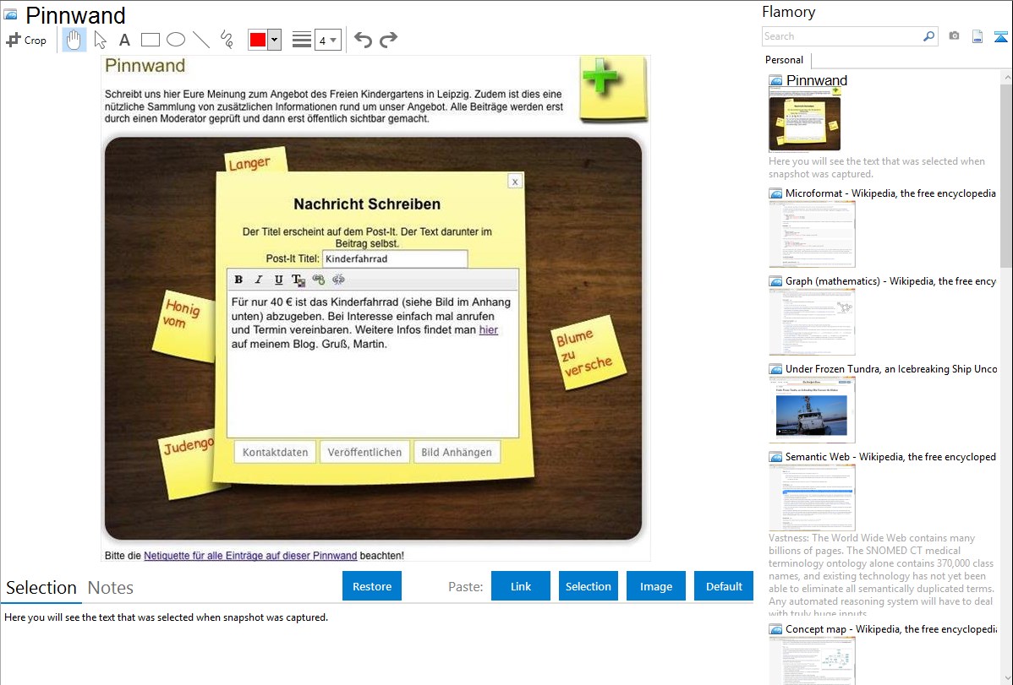Viewport: 1013px width, 685px height.
Task: Click the blue upload icon in Flamory
Action: coord(1000,36)
